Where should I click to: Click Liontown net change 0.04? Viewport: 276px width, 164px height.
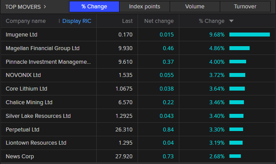(168, 143)
